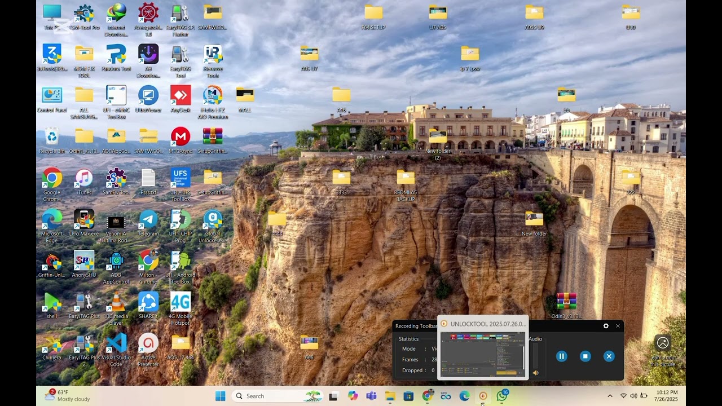
Task: Open the taskbar volume control
Action: point(633,396)
